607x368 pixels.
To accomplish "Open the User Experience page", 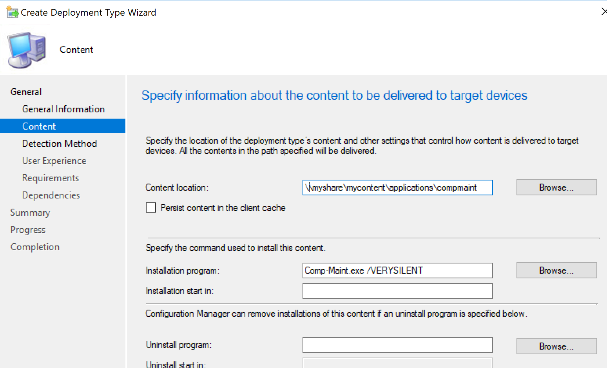I will [54, 161].
